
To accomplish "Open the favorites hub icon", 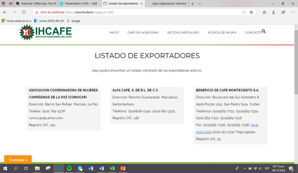I will coord(264,12).
